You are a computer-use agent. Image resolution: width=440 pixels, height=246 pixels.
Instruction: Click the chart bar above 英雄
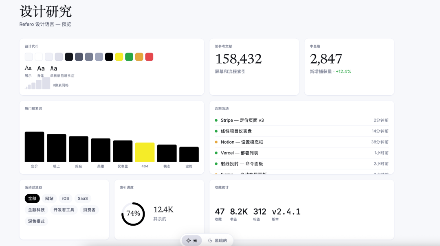coord(101,150)
